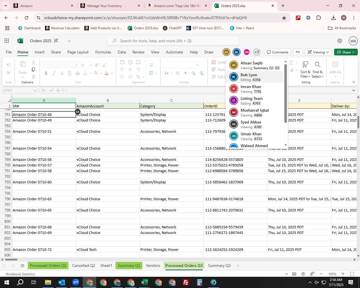Open Catch up activity icon
This screenshot has width=360, height=288.
(x=298, y=52)
